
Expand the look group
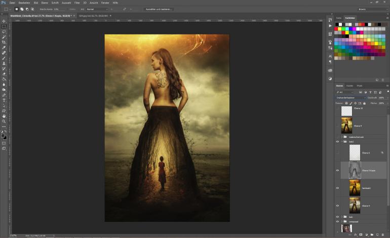click(342, 217)
